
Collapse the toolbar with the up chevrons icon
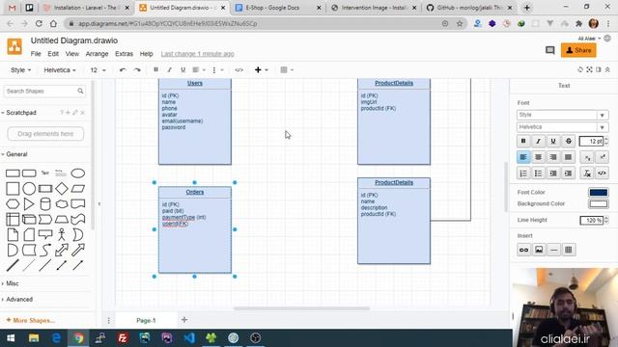[607, 69]
